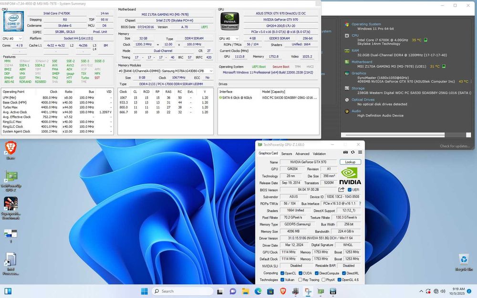Open Microsoft Edge from the taskbar
The image size is (477, 298).
coord(258,291)
